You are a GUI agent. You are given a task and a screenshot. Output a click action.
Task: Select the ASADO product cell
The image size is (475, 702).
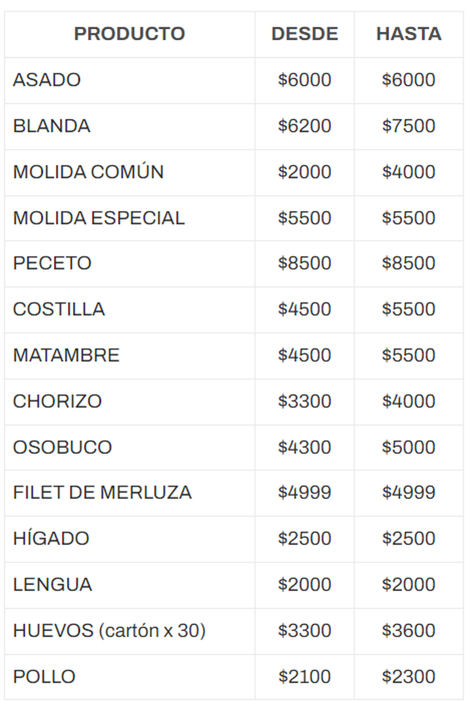coord(47,80)
